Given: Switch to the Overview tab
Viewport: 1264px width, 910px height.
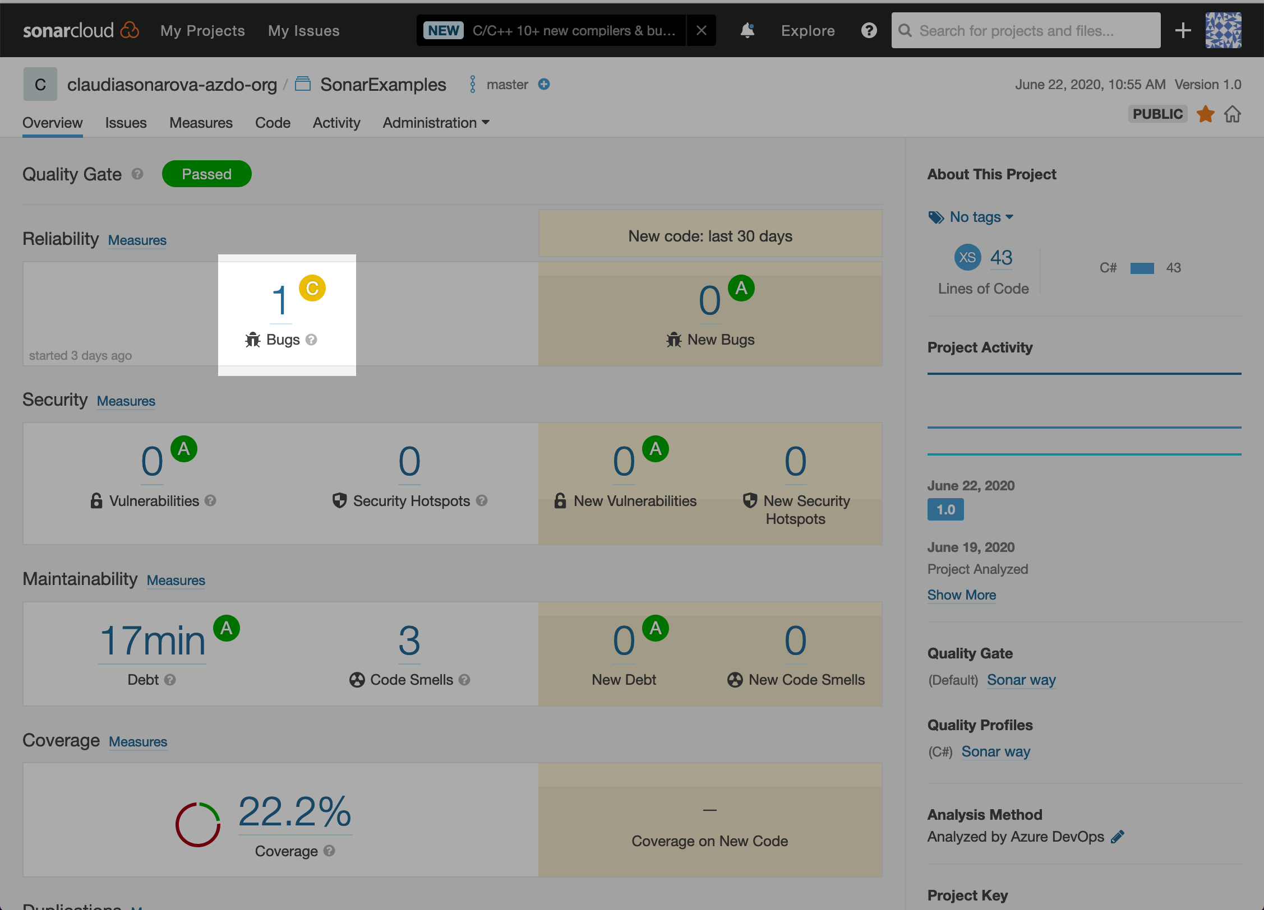Looking at the screenshot, I should coord(52,123).
